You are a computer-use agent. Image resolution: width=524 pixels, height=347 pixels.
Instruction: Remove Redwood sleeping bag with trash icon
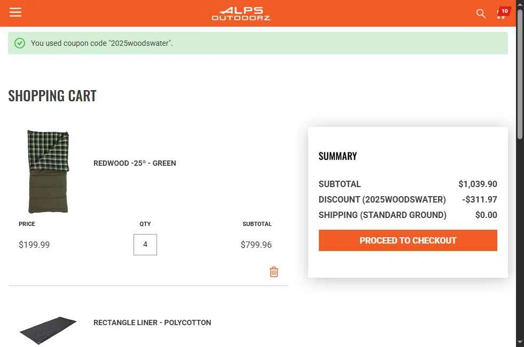click(273, 272)
